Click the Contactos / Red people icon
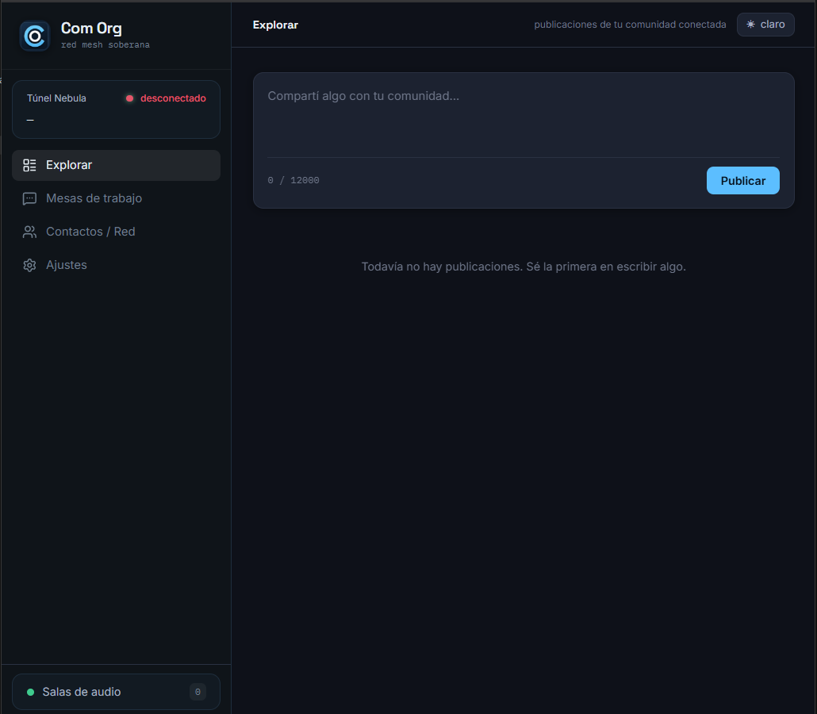817x714 pixels. pyautogui.click(x=29, y=232)
